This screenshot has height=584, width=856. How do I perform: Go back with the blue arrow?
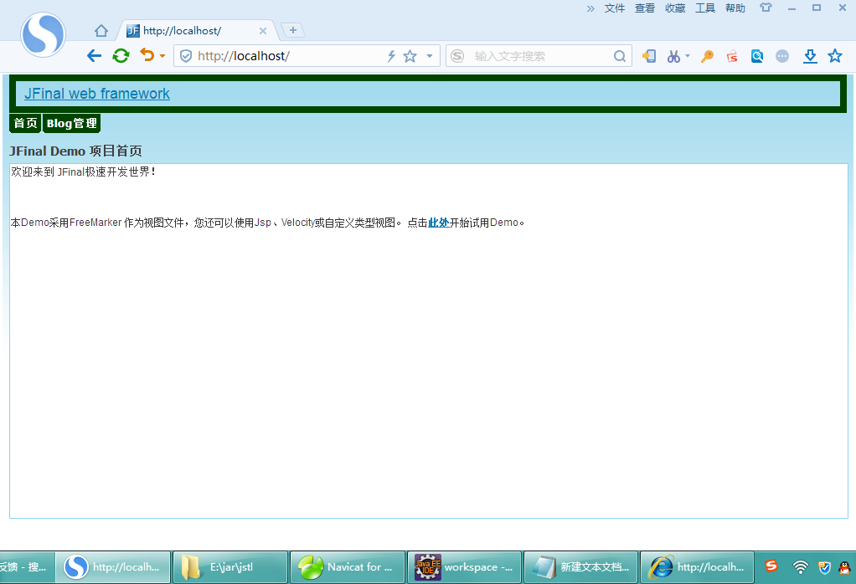(x=94, y=55)
